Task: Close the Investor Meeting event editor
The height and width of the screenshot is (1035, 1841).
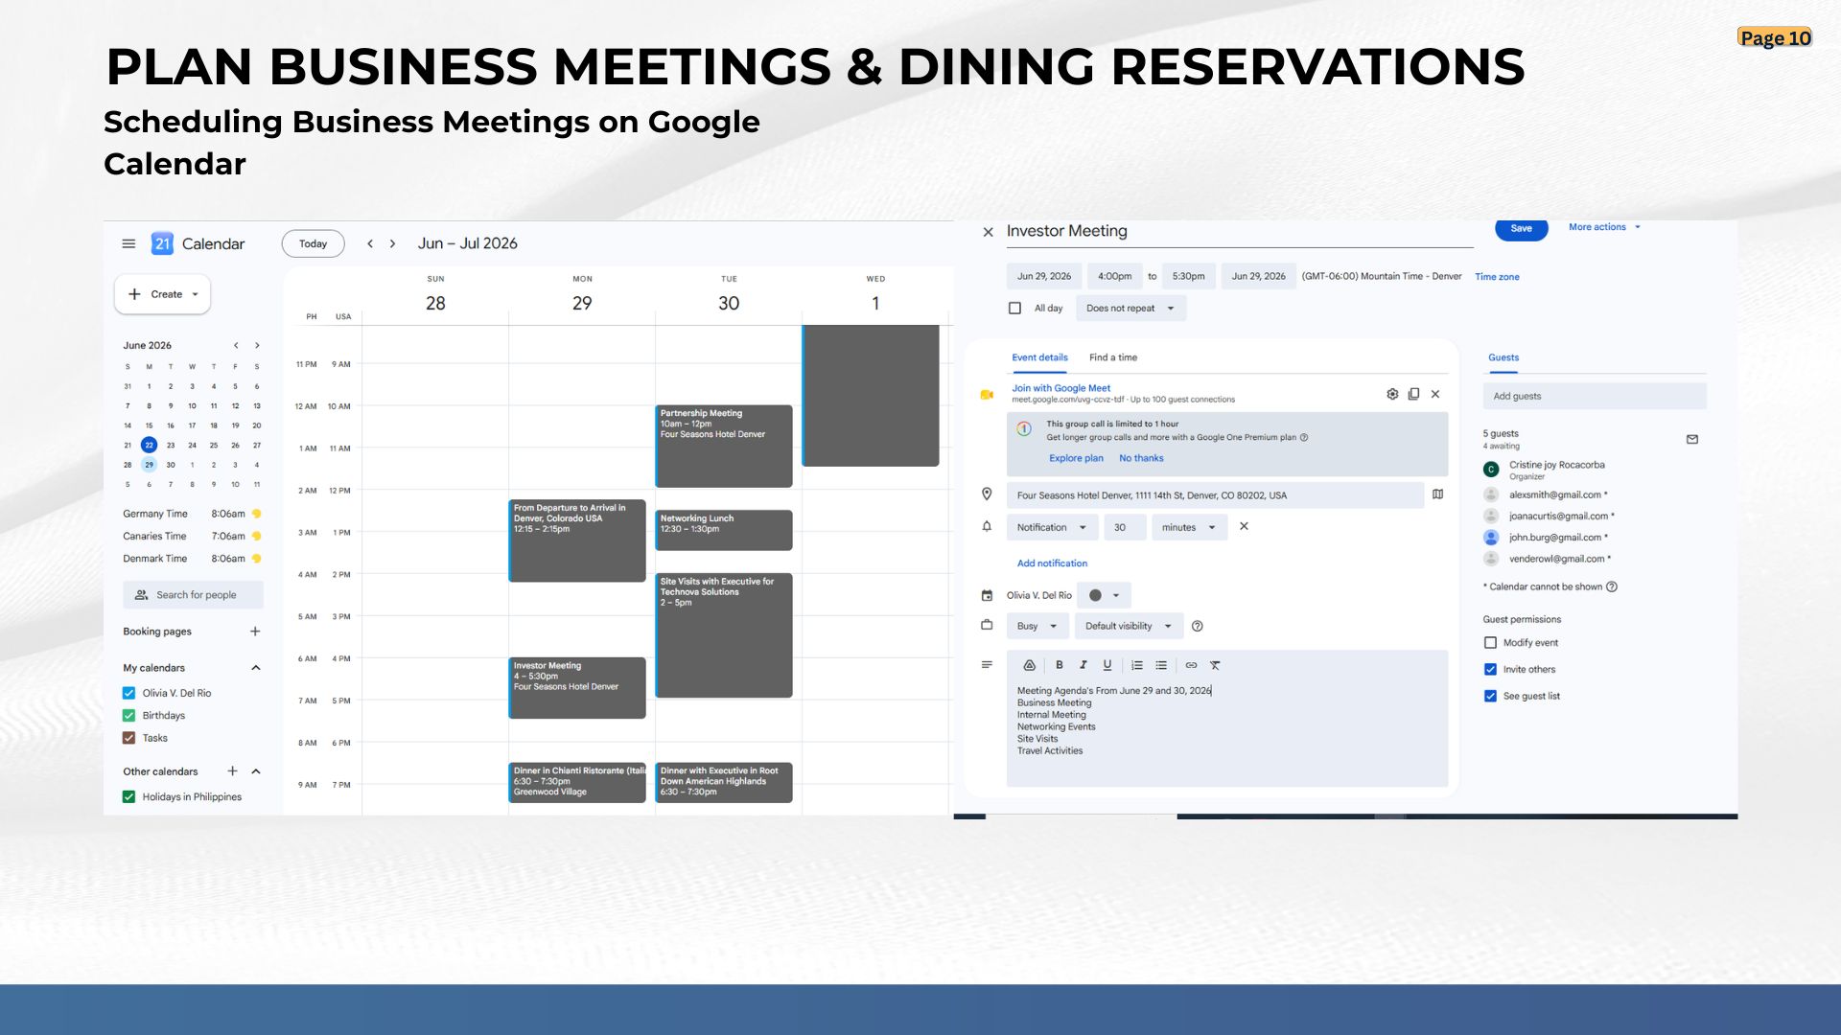Action: pos(988,232)
